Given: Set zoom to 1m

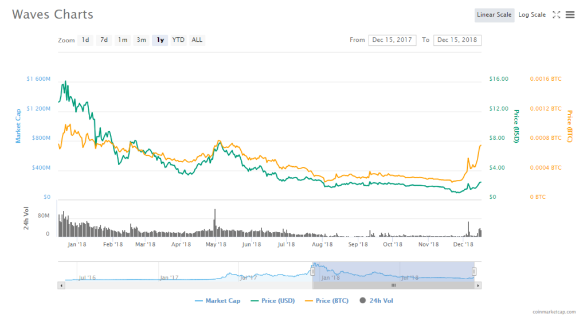Looking at the screenshot, I should point(123,40).
